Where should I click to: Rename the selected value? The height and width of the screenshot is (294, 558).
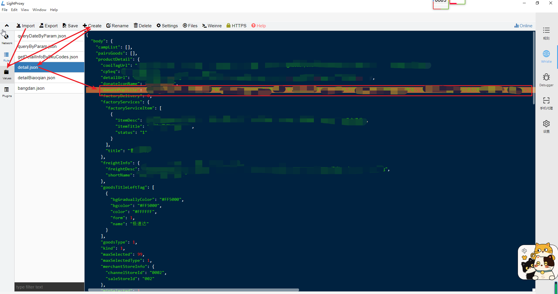pos(117,26)
